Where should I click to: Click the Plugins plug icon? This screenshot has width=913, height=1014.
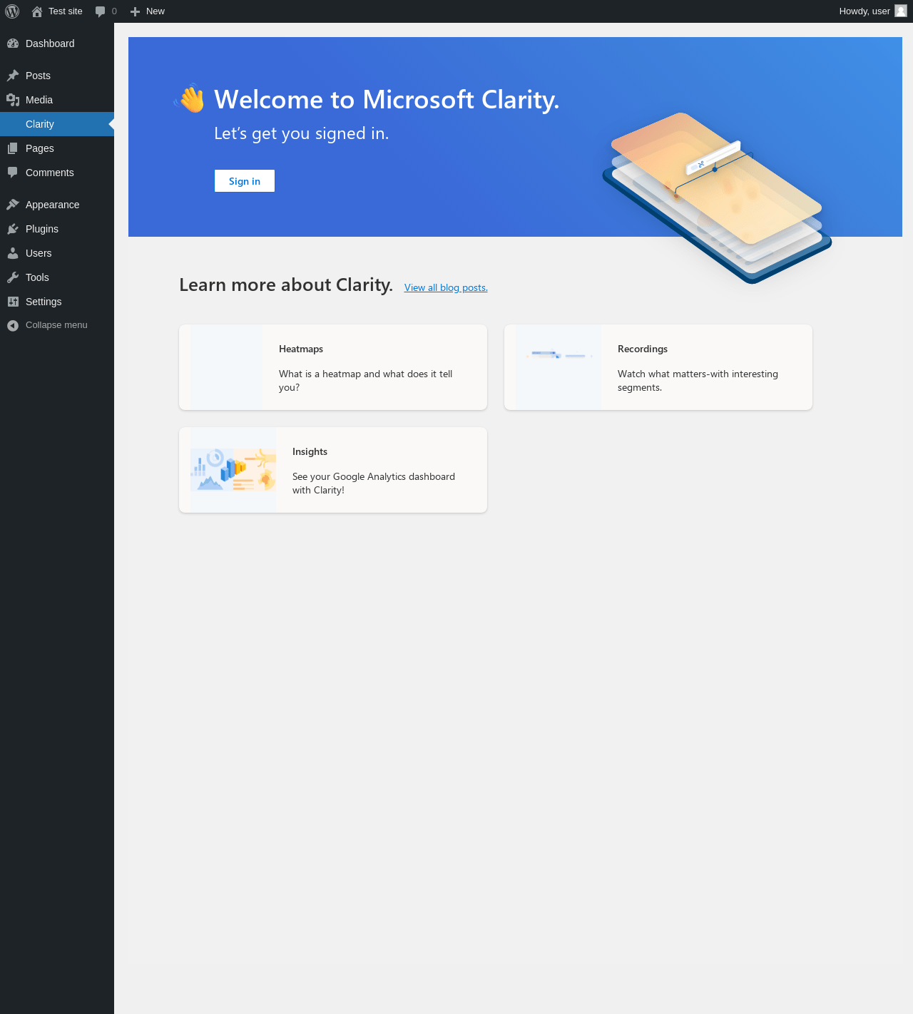pos(13,229)
